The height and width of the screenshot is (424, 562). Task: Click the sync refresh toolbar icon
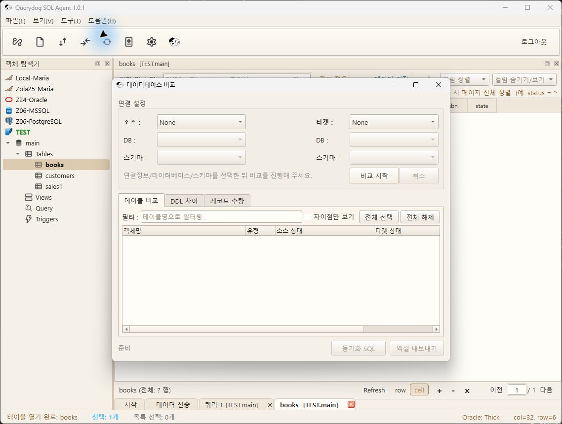[x=107, y=42]
